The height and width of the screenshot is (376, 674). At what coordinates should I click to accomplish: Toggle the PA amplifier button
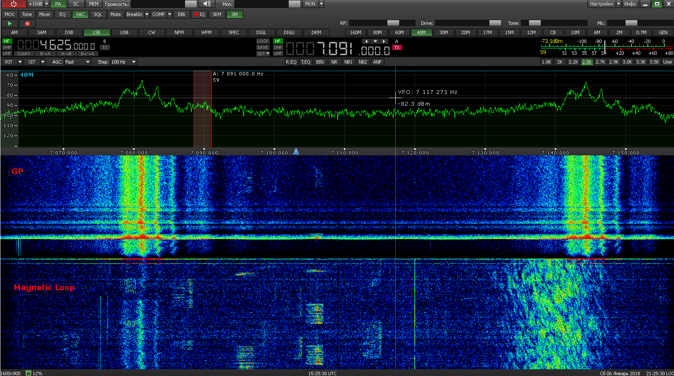pos(58,4)
